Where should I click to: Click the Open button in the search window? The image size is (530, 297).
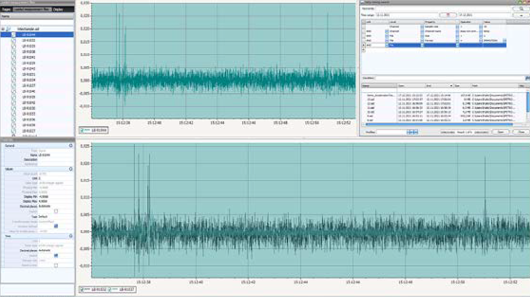pyautogui.click(x=501, y=132)
